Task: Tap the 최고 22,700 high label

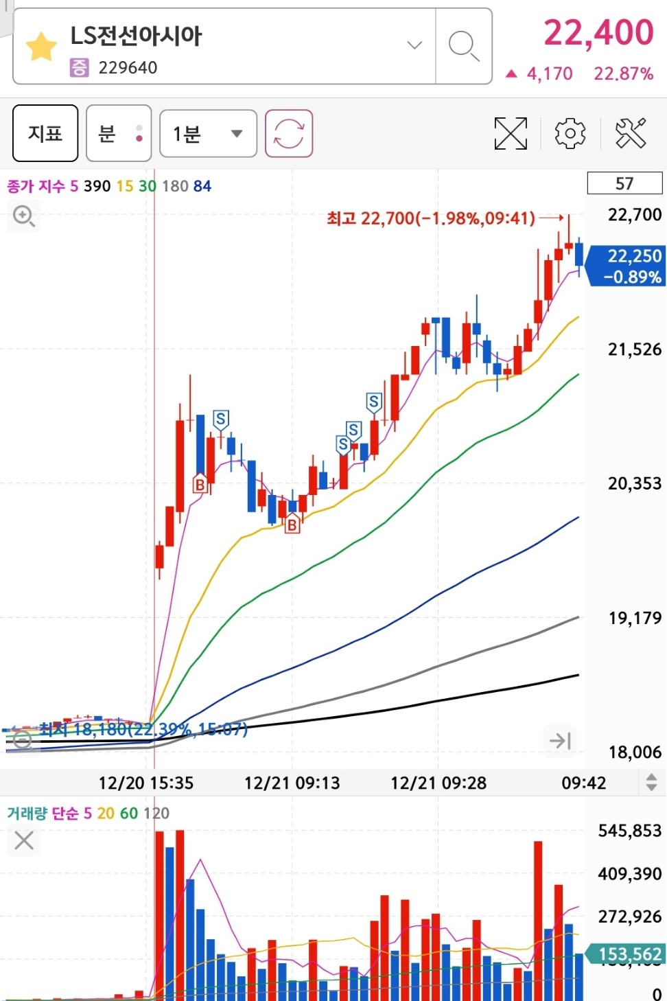Action: click(x=430, y=218)
